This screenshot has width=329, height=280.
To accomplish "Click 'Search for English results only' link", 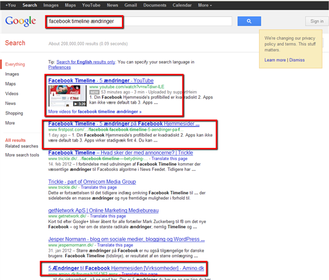I will [86, 62].
